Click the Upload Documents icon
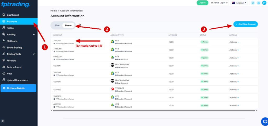This screenshot has width=268, height=126. [x=4, y=80]
